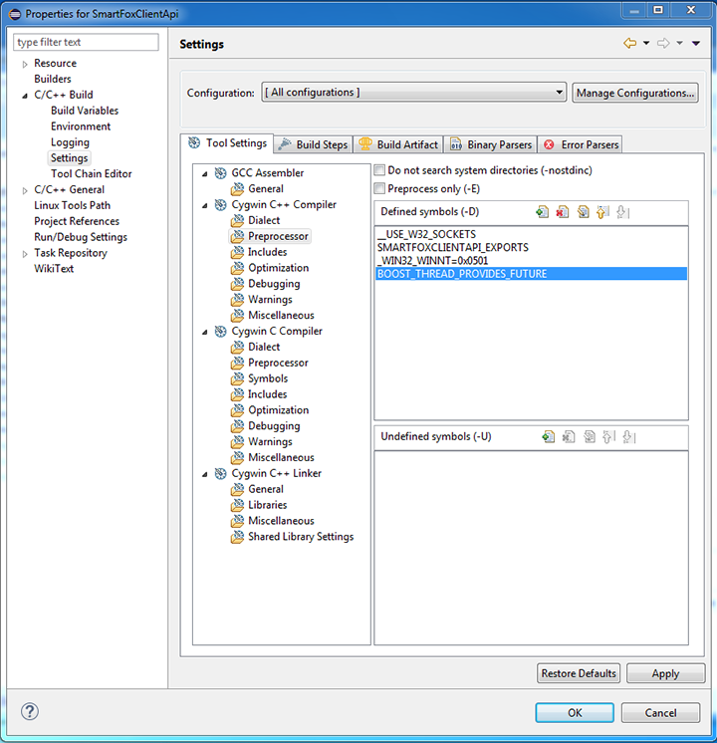
Task: Select Cygwin C++ Compiler node
Action: [x=284, y=205]
